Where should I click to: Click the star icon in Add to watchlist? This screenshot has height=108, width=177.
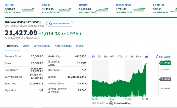(50, 24)
